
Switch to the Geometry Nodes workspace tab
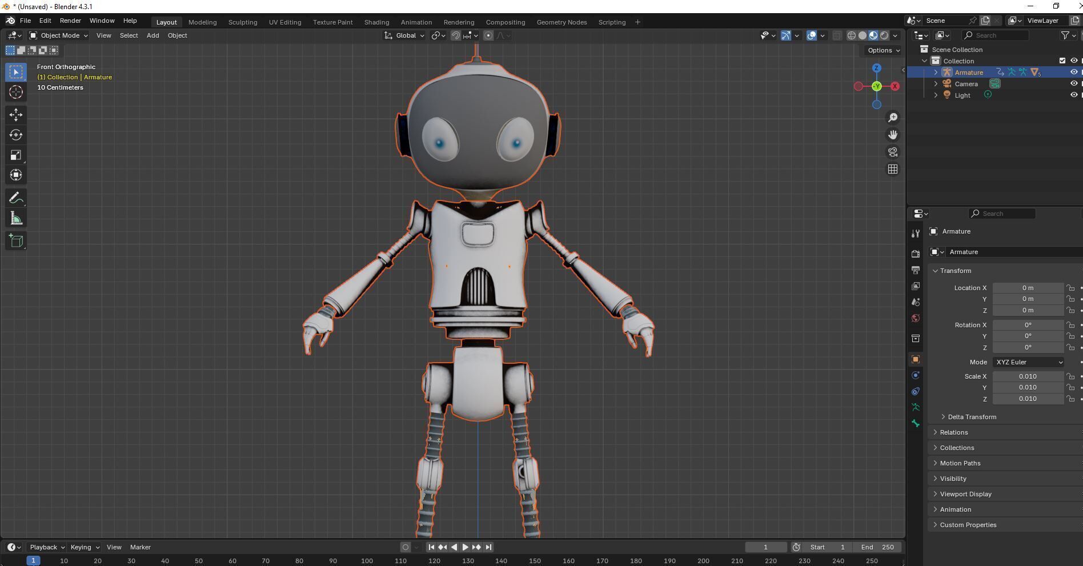pyautogui.click(x=561, y=22)
